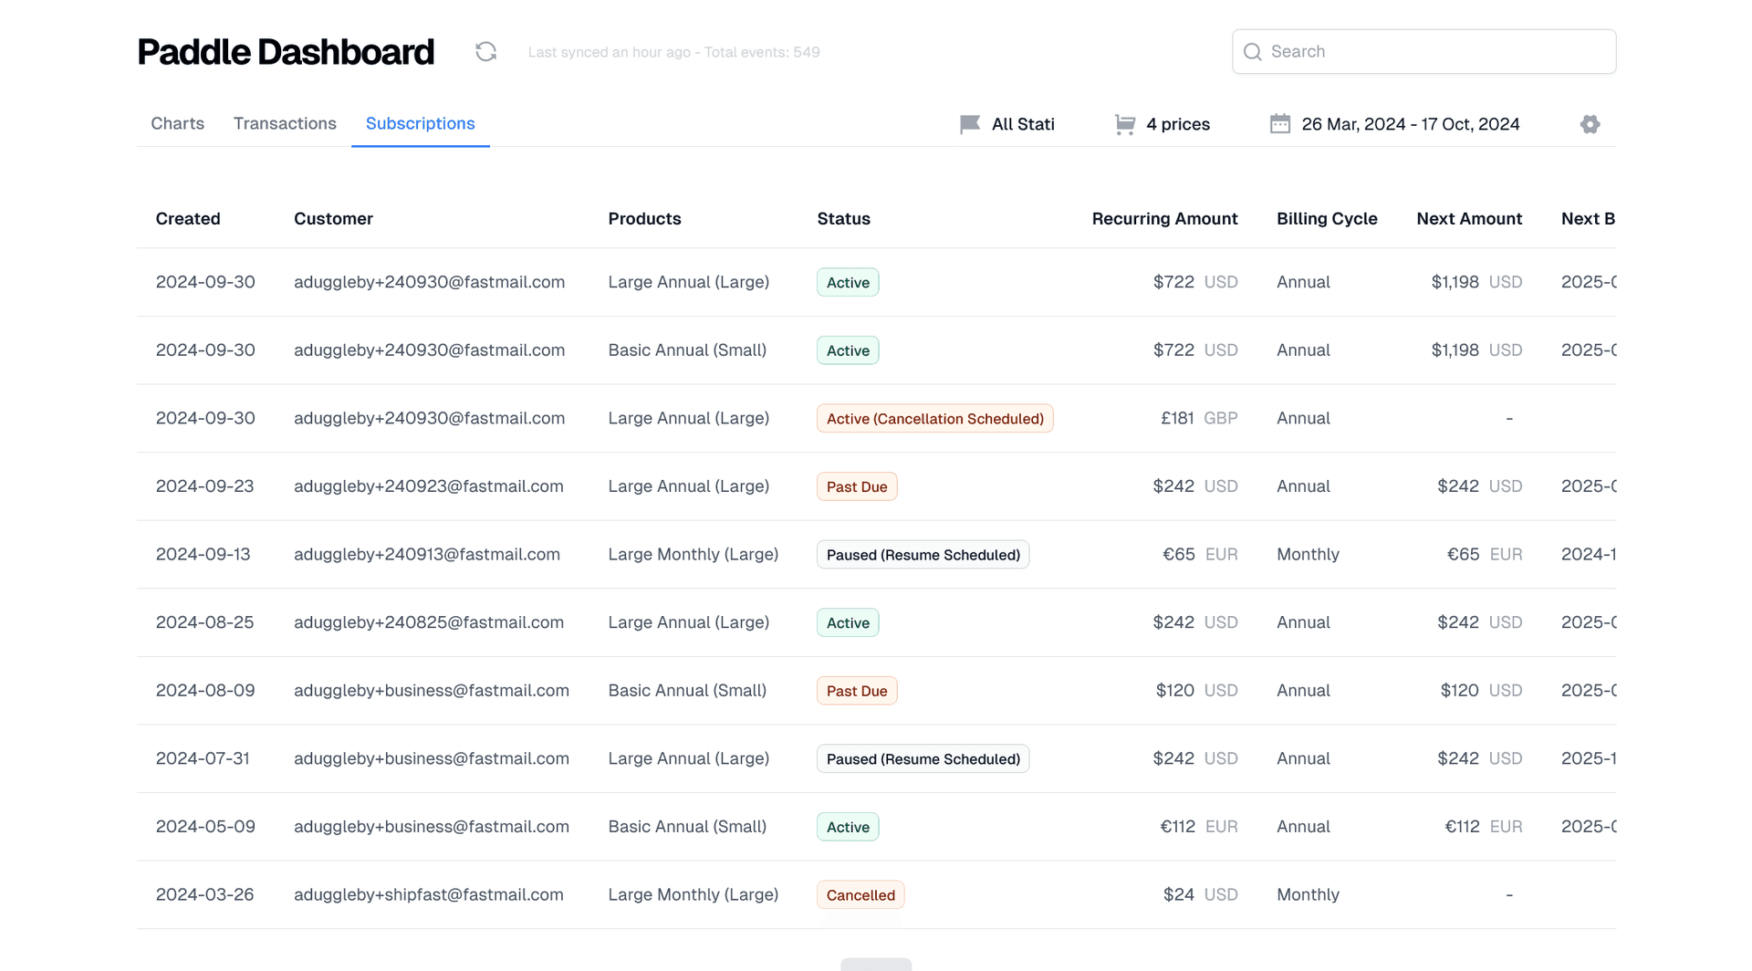The width and height of the screenshot is (1752, 971).
Task: Open the settings gear icon
Action: click(1590, 124)
